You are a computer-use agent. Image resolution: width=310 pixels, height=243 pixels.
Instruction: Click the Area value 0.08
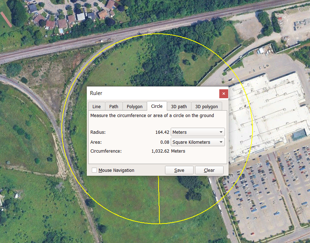click(165, 142)
